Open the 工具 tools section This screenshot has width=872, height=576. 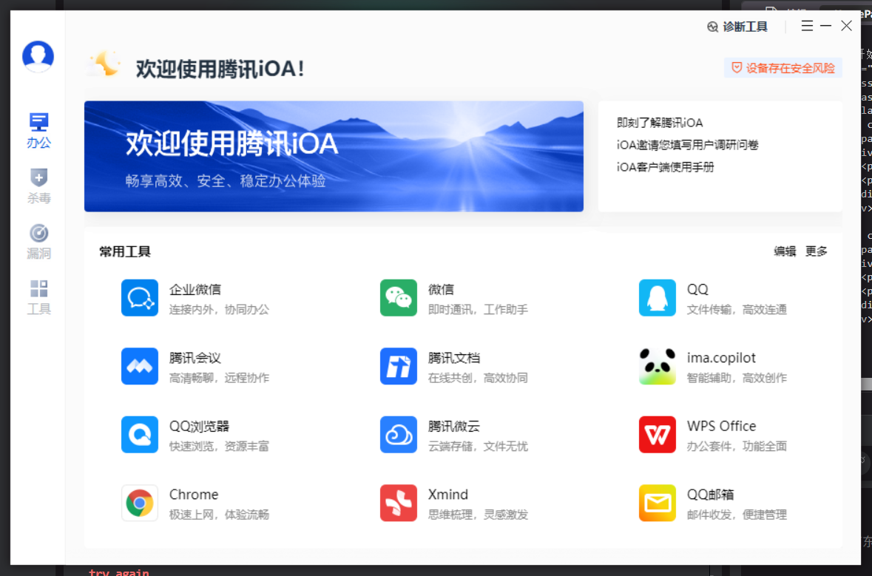pos(38,297)
